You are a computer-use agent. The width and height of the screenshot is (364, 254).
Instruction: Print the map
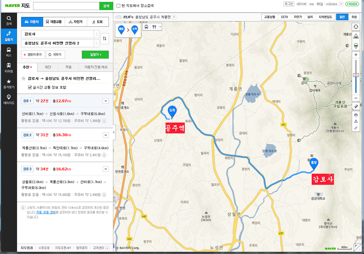click(356, 115)
